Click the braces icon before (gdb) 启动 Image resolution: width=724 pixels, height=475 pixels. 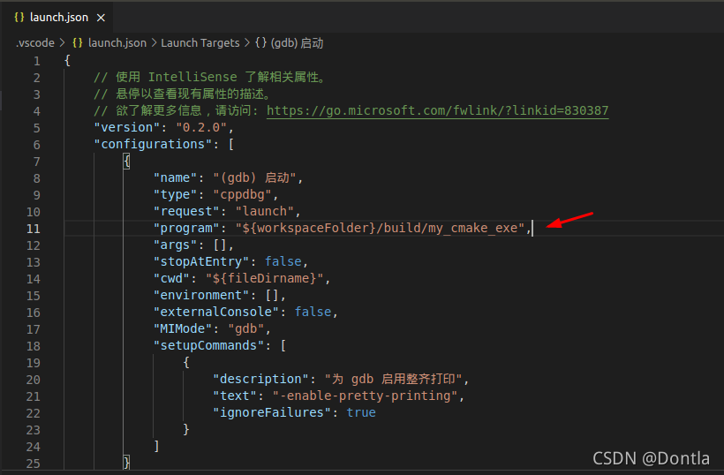tap(260, 43)
